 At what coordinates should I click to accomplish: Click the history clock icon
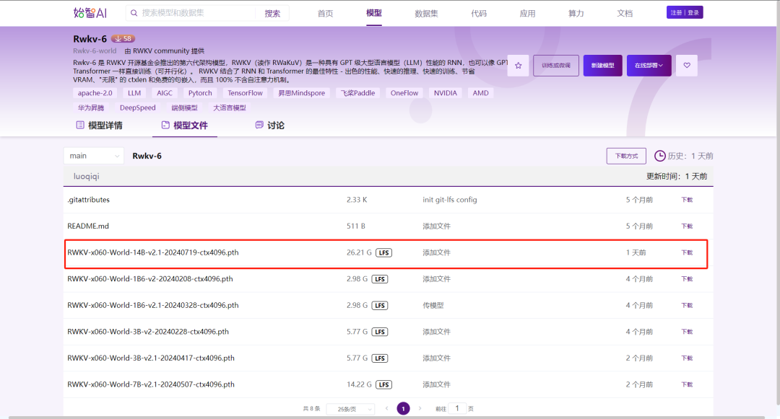click(x=659, y=156)
